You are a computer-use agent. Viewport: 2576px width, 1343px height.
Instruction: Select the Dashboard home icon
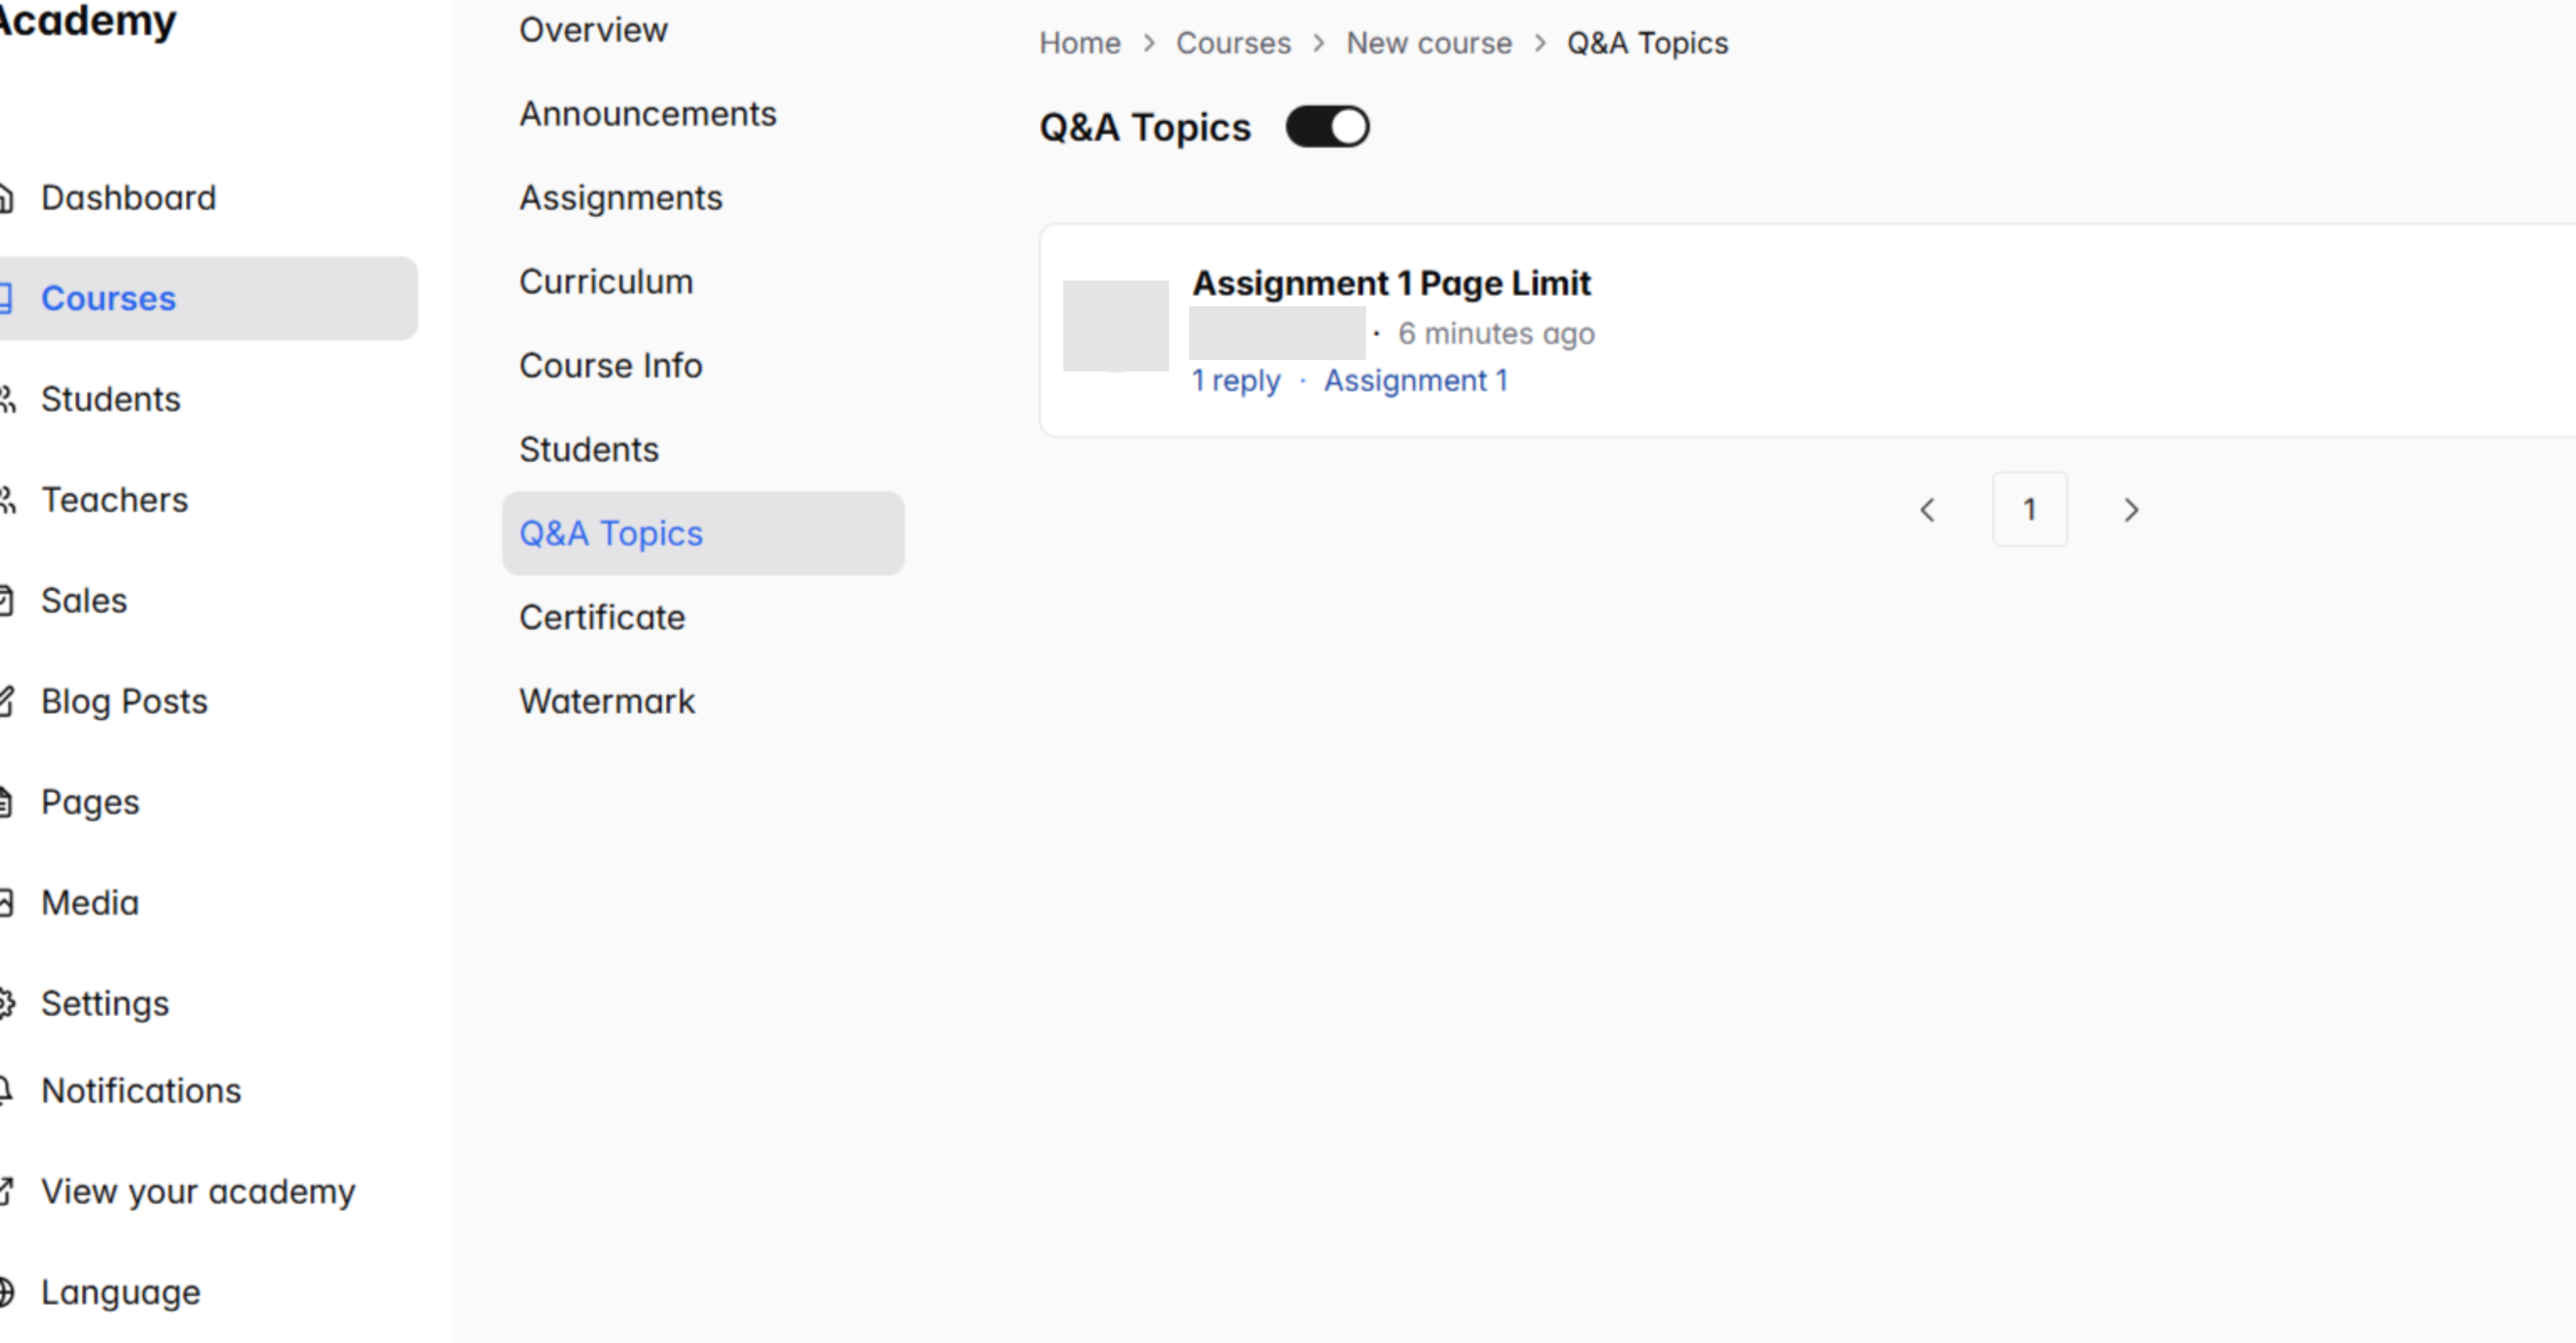[5, 197]
